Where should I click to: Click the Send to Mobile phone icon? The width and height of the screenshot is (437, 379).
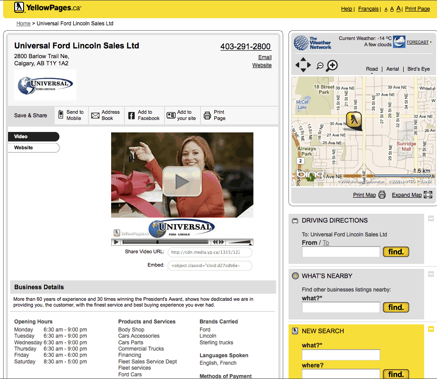click(60, 115)
